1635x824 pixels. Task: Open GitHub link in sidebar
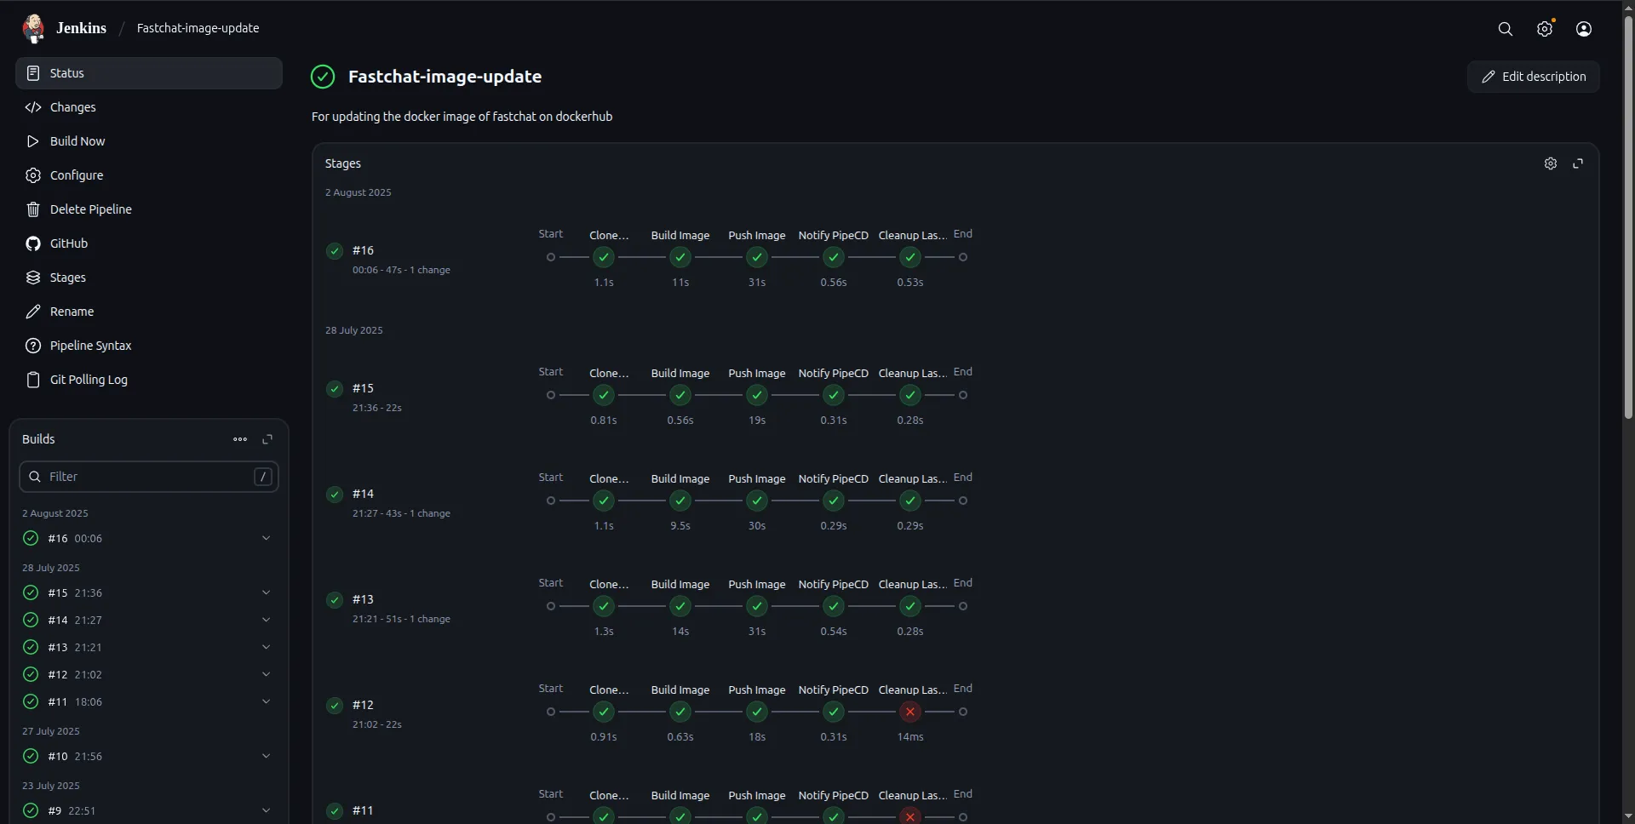point(149,243)
